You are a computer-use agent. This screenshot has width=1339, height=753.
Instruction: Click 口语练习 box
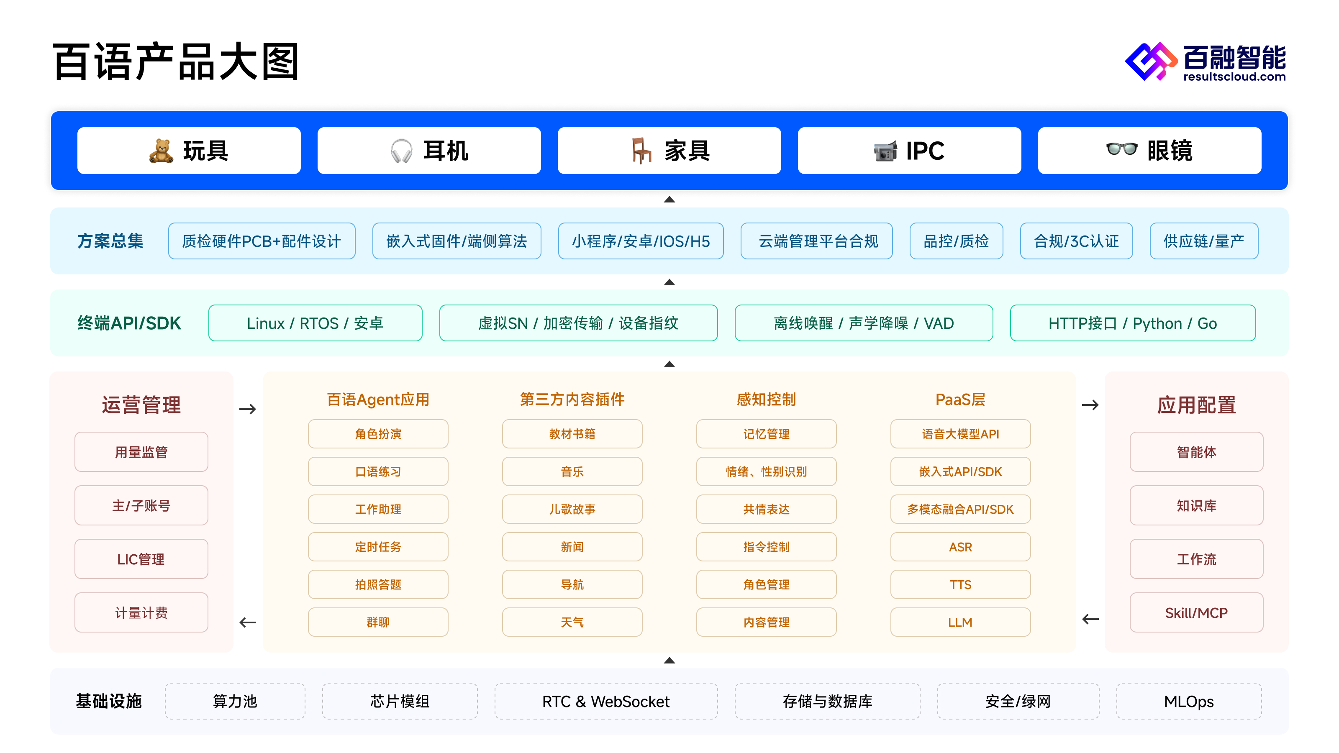coord(378,472)
